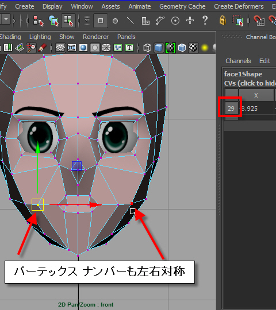276x310 pixels.
Task: Open the Channels menu in Channel Box
Action: point(238,61)
